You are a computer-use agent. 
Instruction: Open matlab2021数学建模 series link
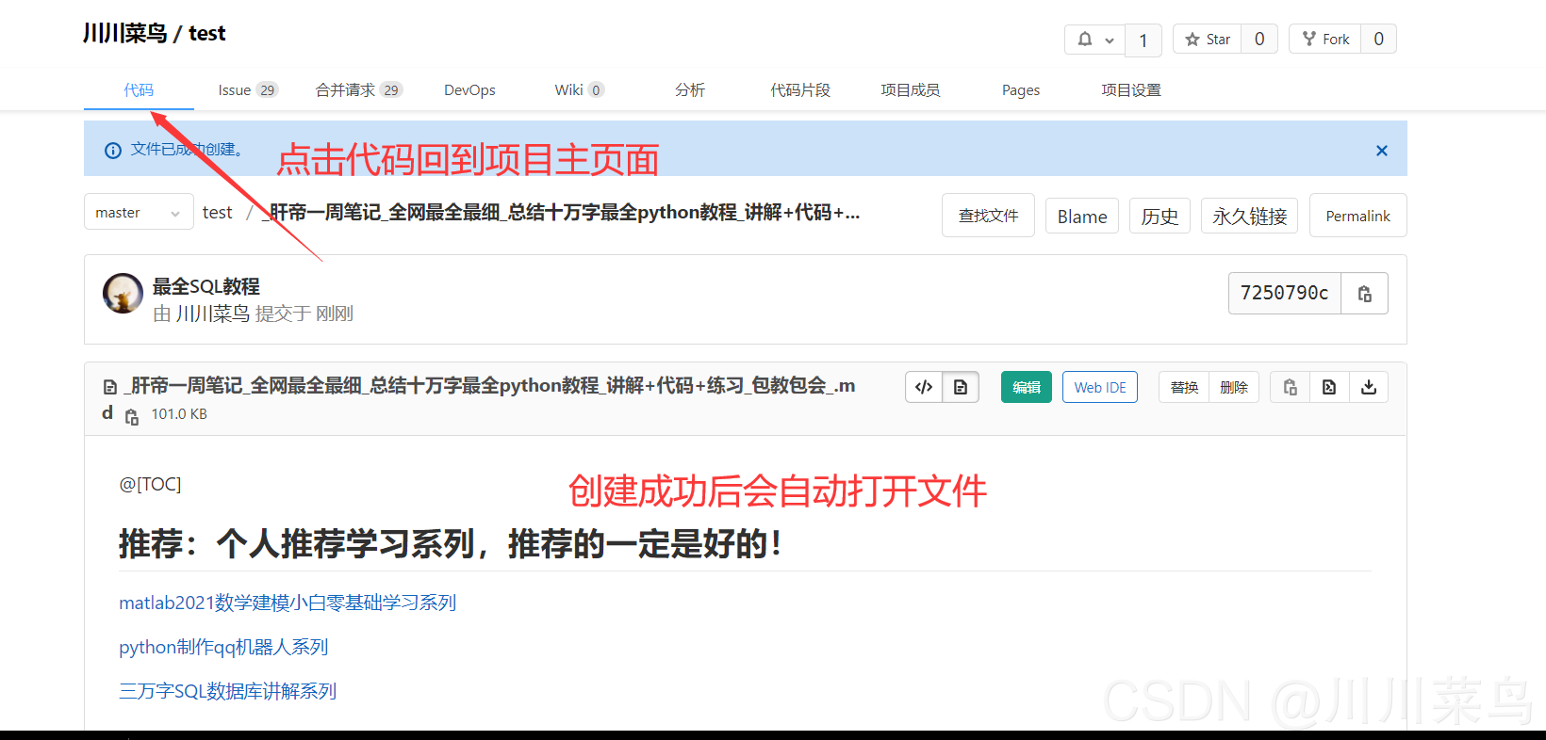pyautogui.click(x=288, y=603)
